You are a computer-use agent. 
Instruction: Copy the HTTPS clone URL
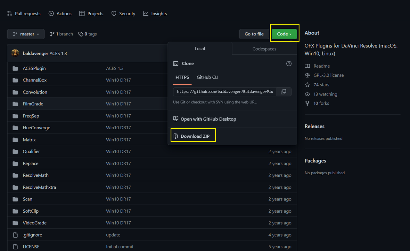(x=283, y=92)
